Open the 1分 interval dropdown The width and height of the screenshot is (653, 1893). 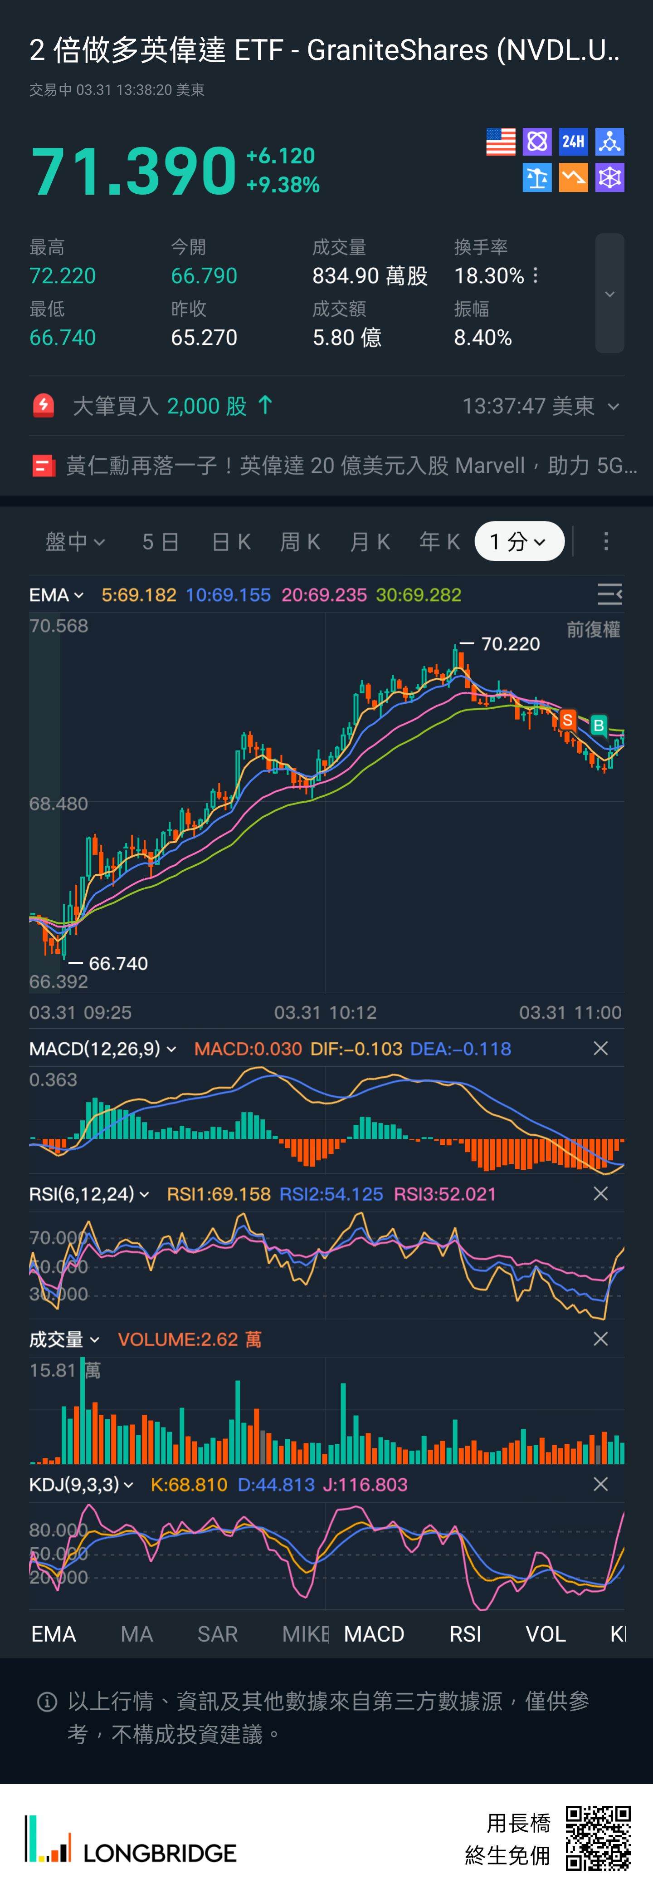click(x=519, y=542)
